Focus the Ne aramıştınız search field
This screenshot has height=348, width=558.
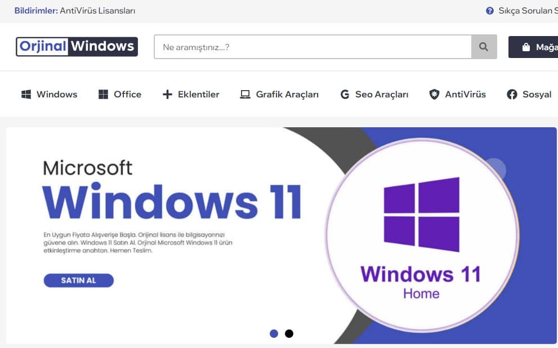coord(313,47)
